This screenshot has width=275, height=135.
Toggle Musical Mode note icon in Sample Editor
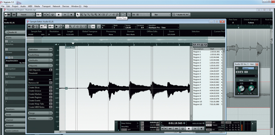(x=99, y=26)
